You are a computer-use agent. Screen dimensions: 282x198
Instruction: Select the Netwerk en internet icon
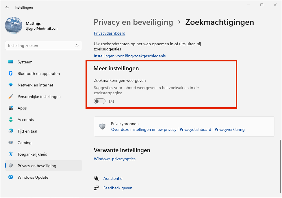tap(11, 85)
